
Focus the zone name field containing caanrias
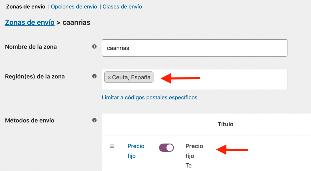tap(195, 48)
